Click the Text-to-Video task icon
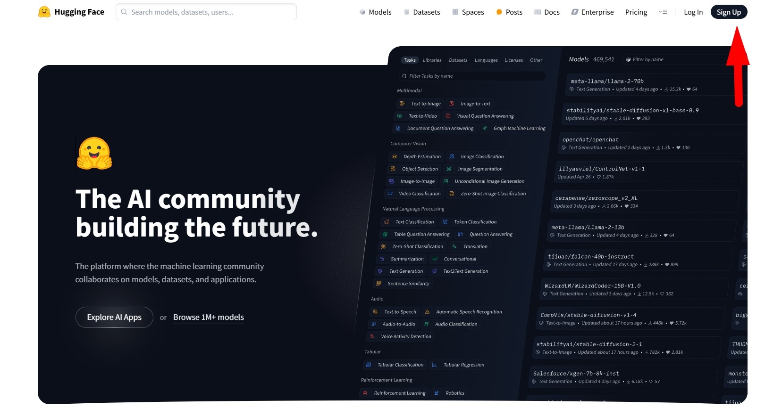Screen dimensions: 765x416 [400, 116]
